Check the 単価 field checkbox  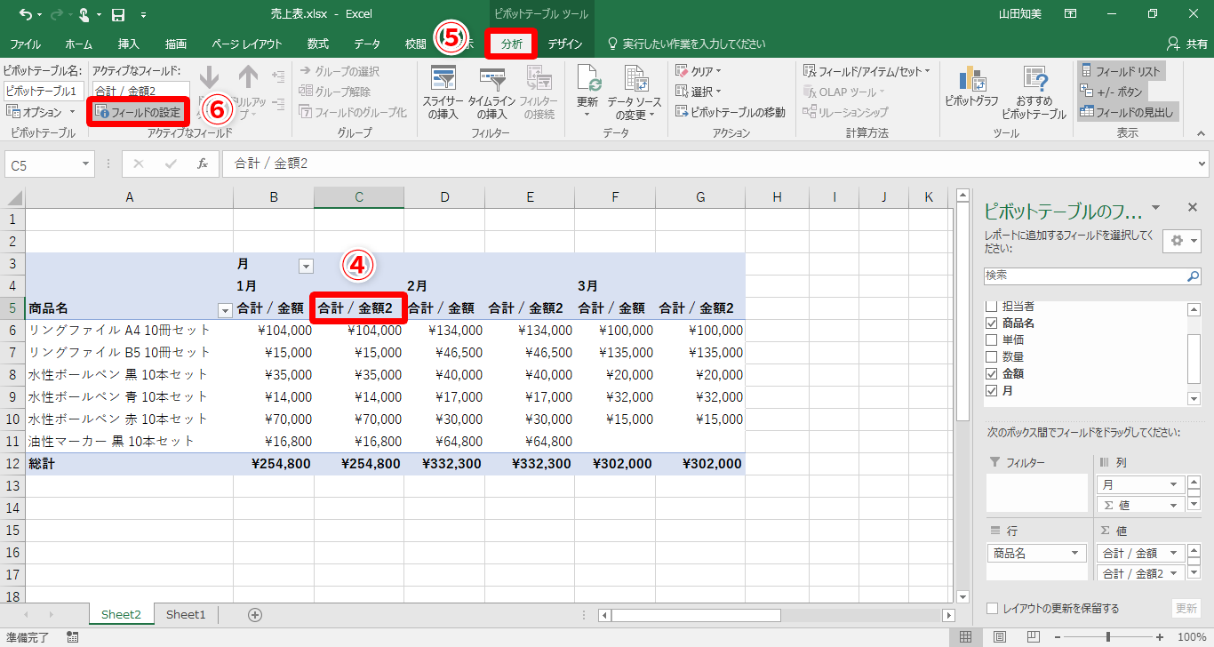coord(992,339)
